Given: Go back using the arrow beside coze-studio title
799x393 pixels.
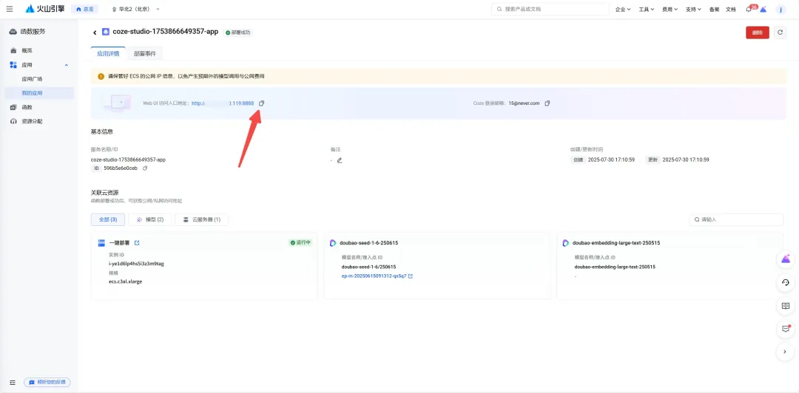Looking at the screenshot, I should (95, 33).
